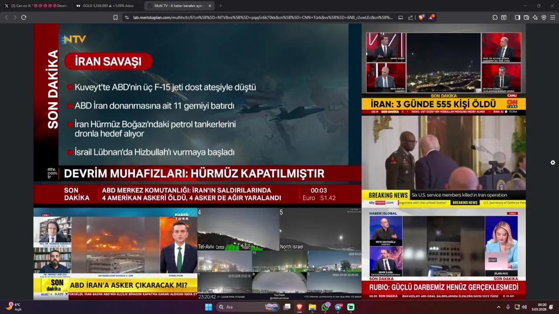Reload the page with the refresh icon
559x314 pixels.
click(24, 17)
